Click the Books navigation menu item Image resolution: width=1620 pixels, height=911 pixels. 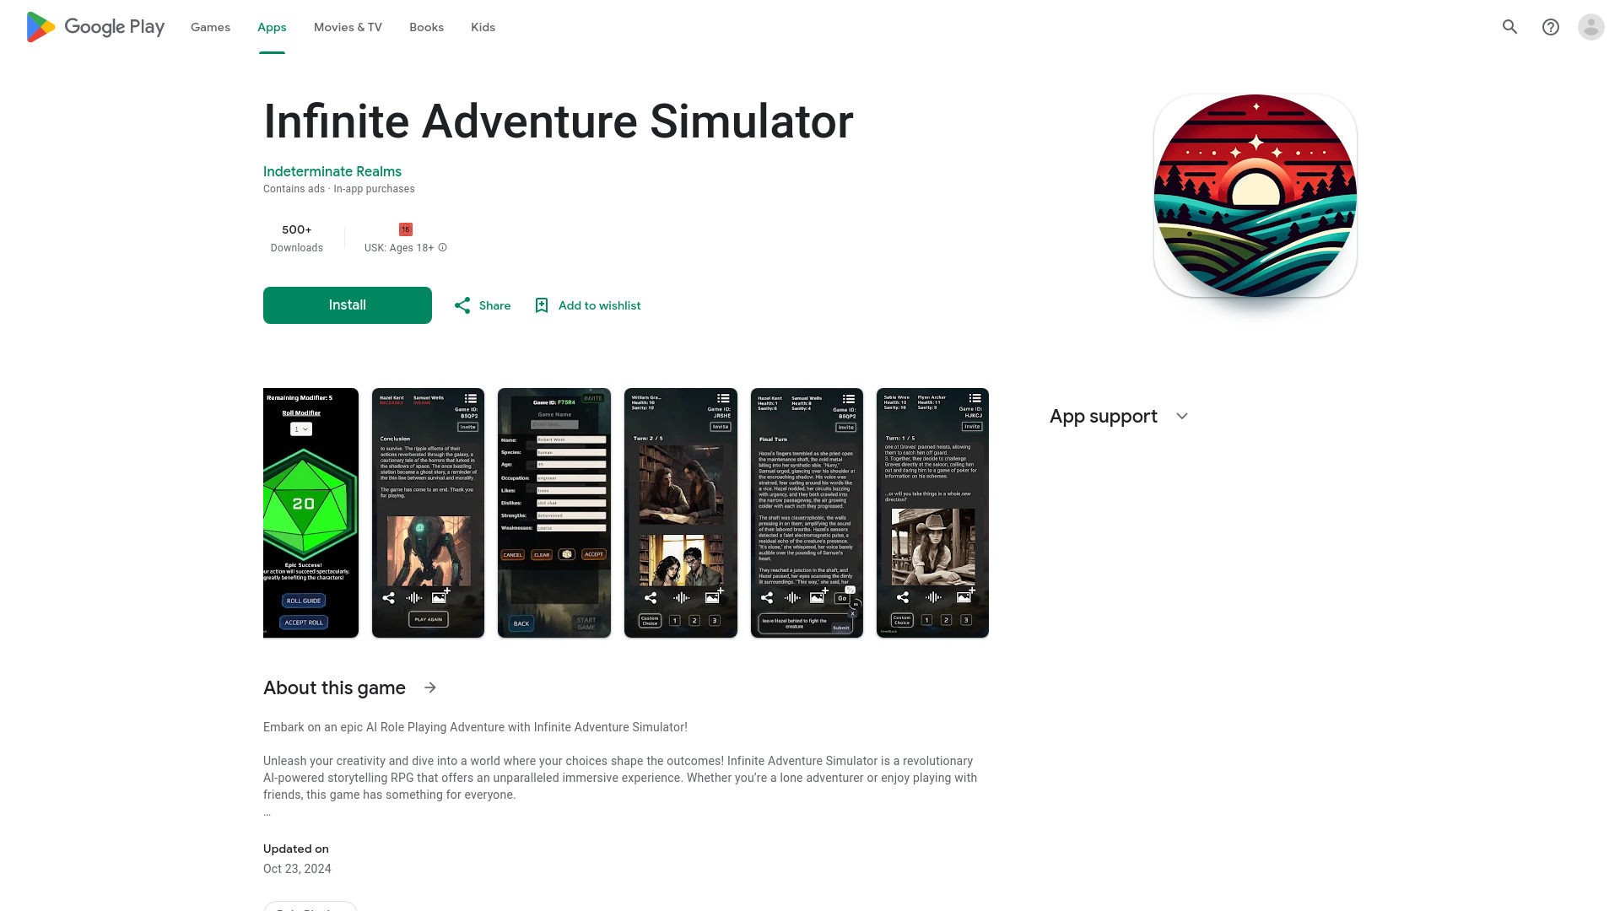(x=426, y=27)
